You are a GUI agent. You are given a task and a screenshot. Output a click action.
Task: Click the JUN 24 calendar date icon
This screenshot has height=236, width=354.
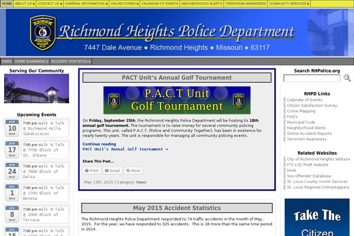tap(12, 171)
